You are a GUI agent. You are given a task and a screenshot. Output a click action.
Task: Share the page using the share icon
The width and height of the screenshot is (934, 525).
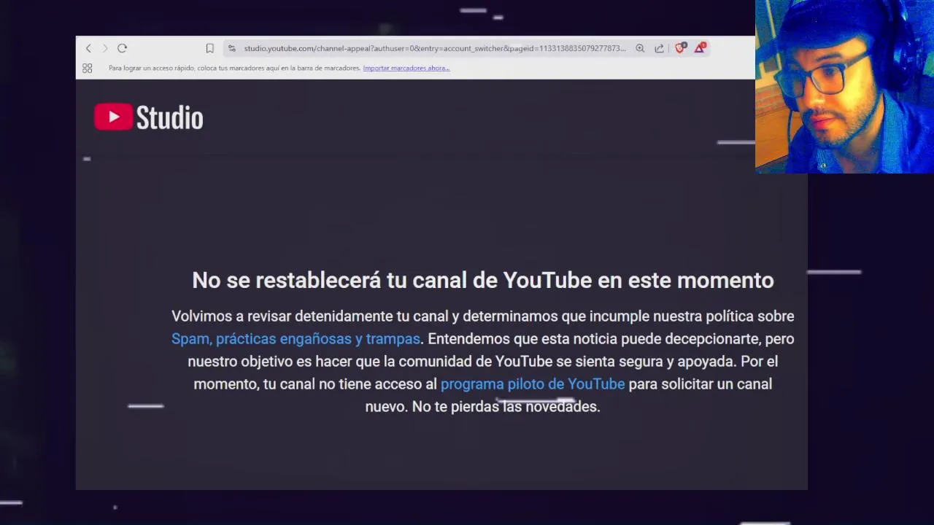click(659, 48)
